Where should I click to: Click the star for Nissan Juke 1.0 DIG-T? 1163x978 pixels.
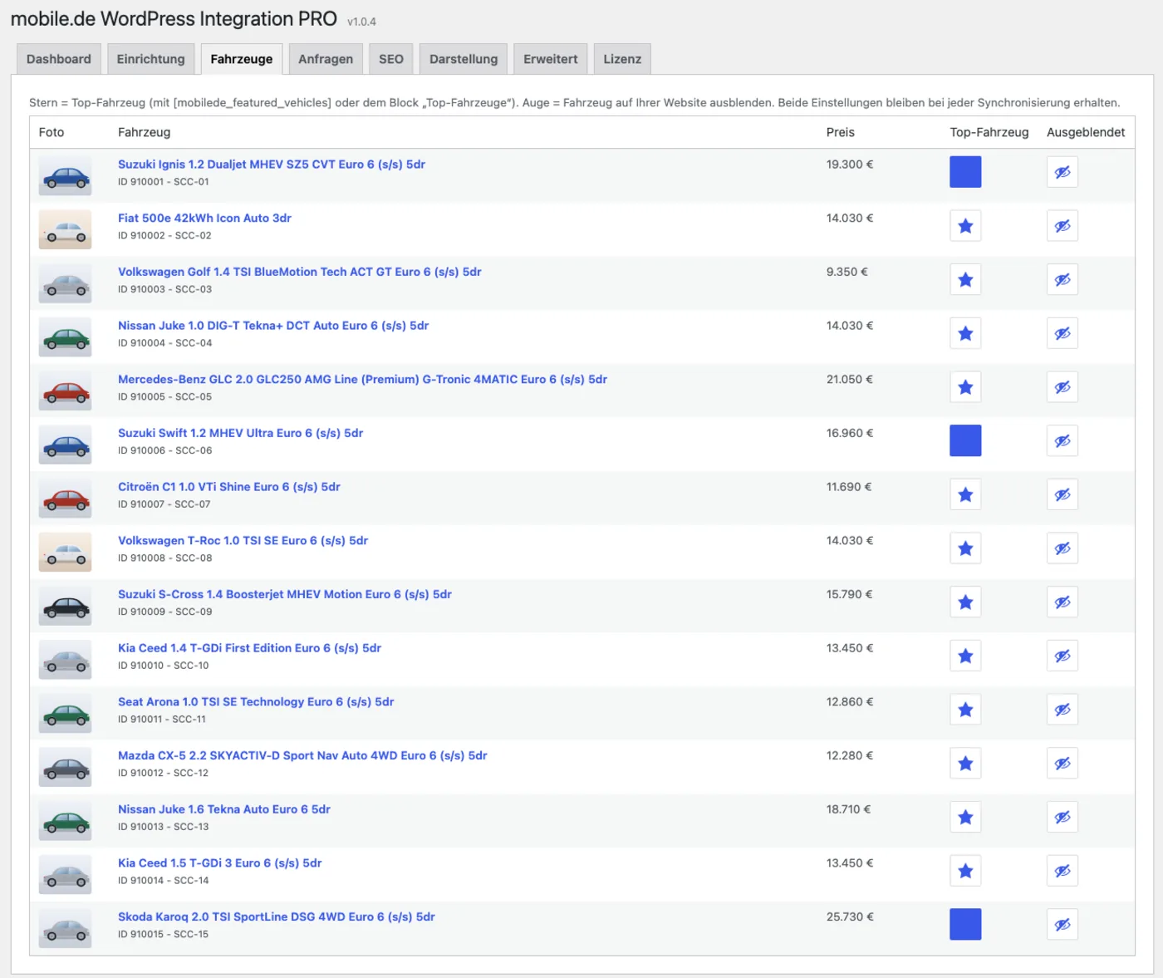[965, 333]
